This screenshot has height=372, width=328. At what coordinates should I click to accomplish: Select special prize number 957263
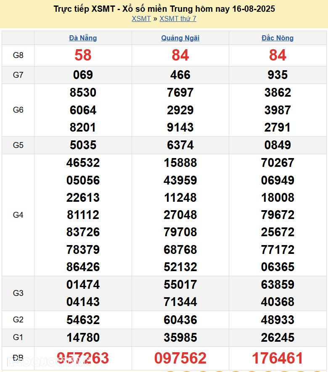tap(83, 358)
